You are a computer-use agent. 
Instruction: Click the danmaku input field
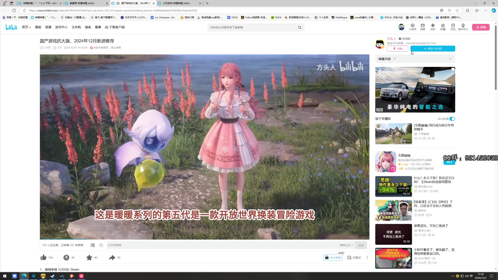click(222, 245)
